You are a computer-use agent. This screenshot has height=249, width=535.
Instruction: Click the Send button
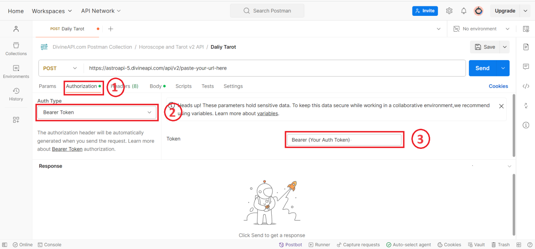(x=482, y=68)
